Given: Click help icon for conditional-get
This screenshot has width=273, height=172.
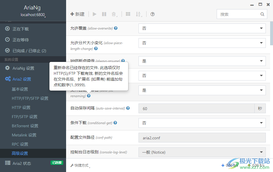Looking at the screenshot, I should [115, 123].
